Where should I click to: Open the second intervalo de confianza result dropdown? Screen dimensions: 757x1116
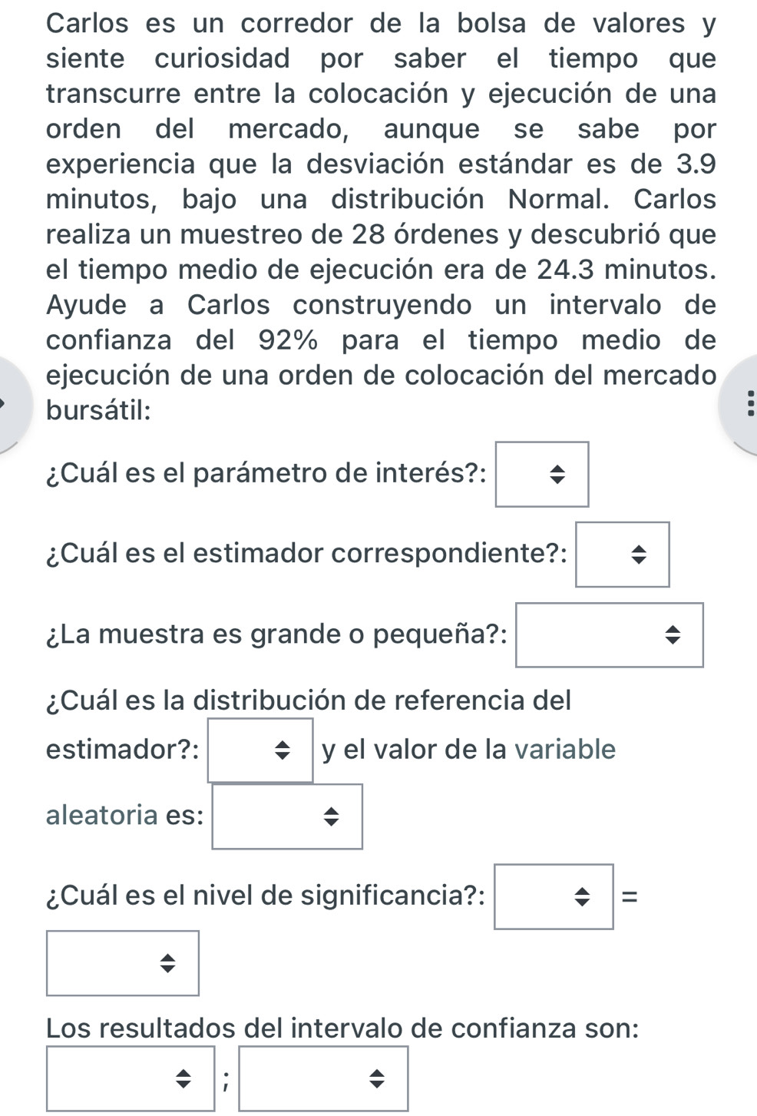pyautogui.click(x=323, y=1078)
